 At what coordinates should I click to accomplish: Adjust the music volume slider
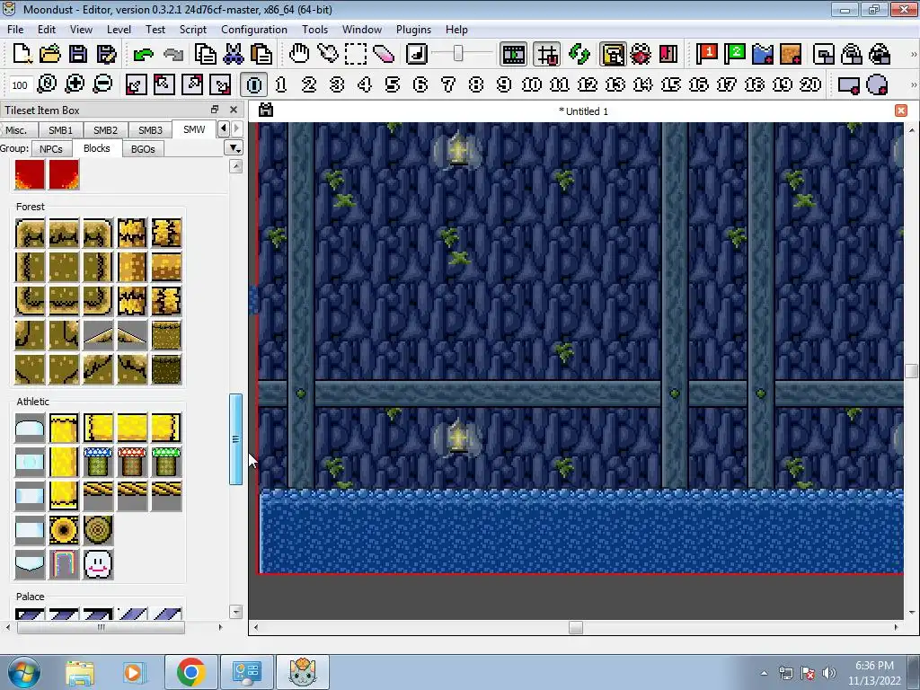(458, 54)
